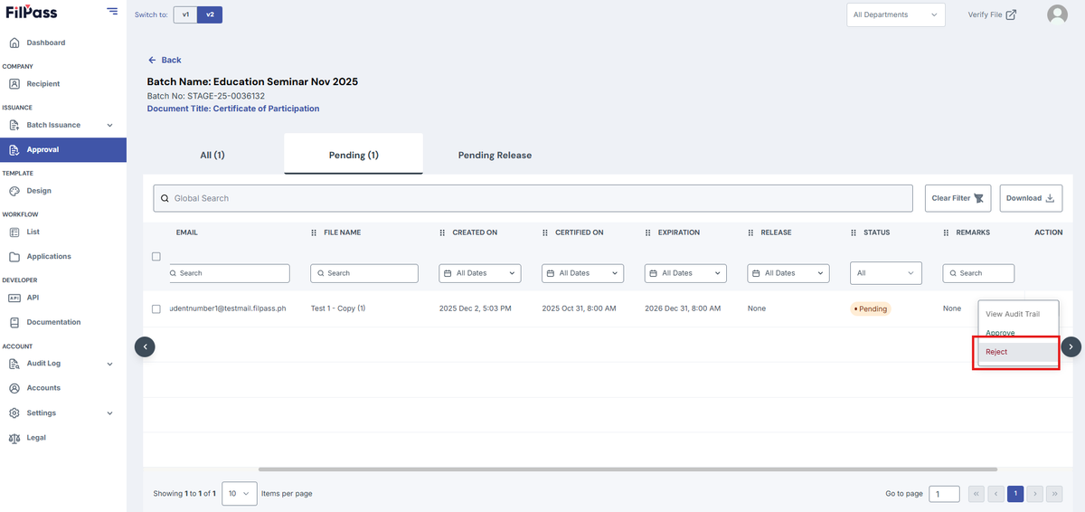Image resolution: width=1085 pixels, height=512 pixels.
Task: Focus the Global Search field
Action: coord(533,198)
